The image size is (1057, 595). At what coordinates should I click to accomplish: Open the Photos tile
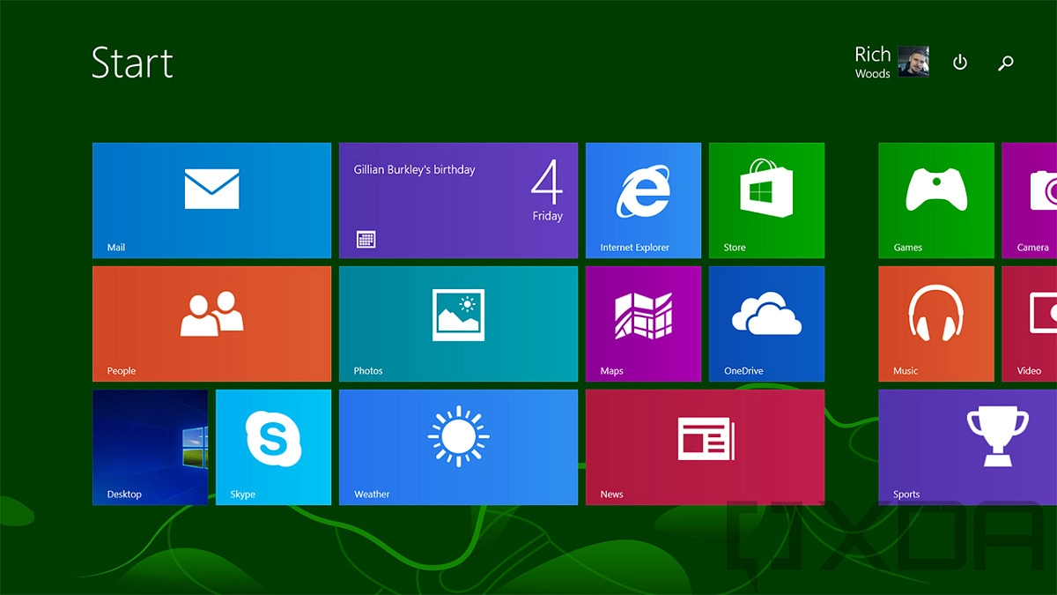(458, 324)
